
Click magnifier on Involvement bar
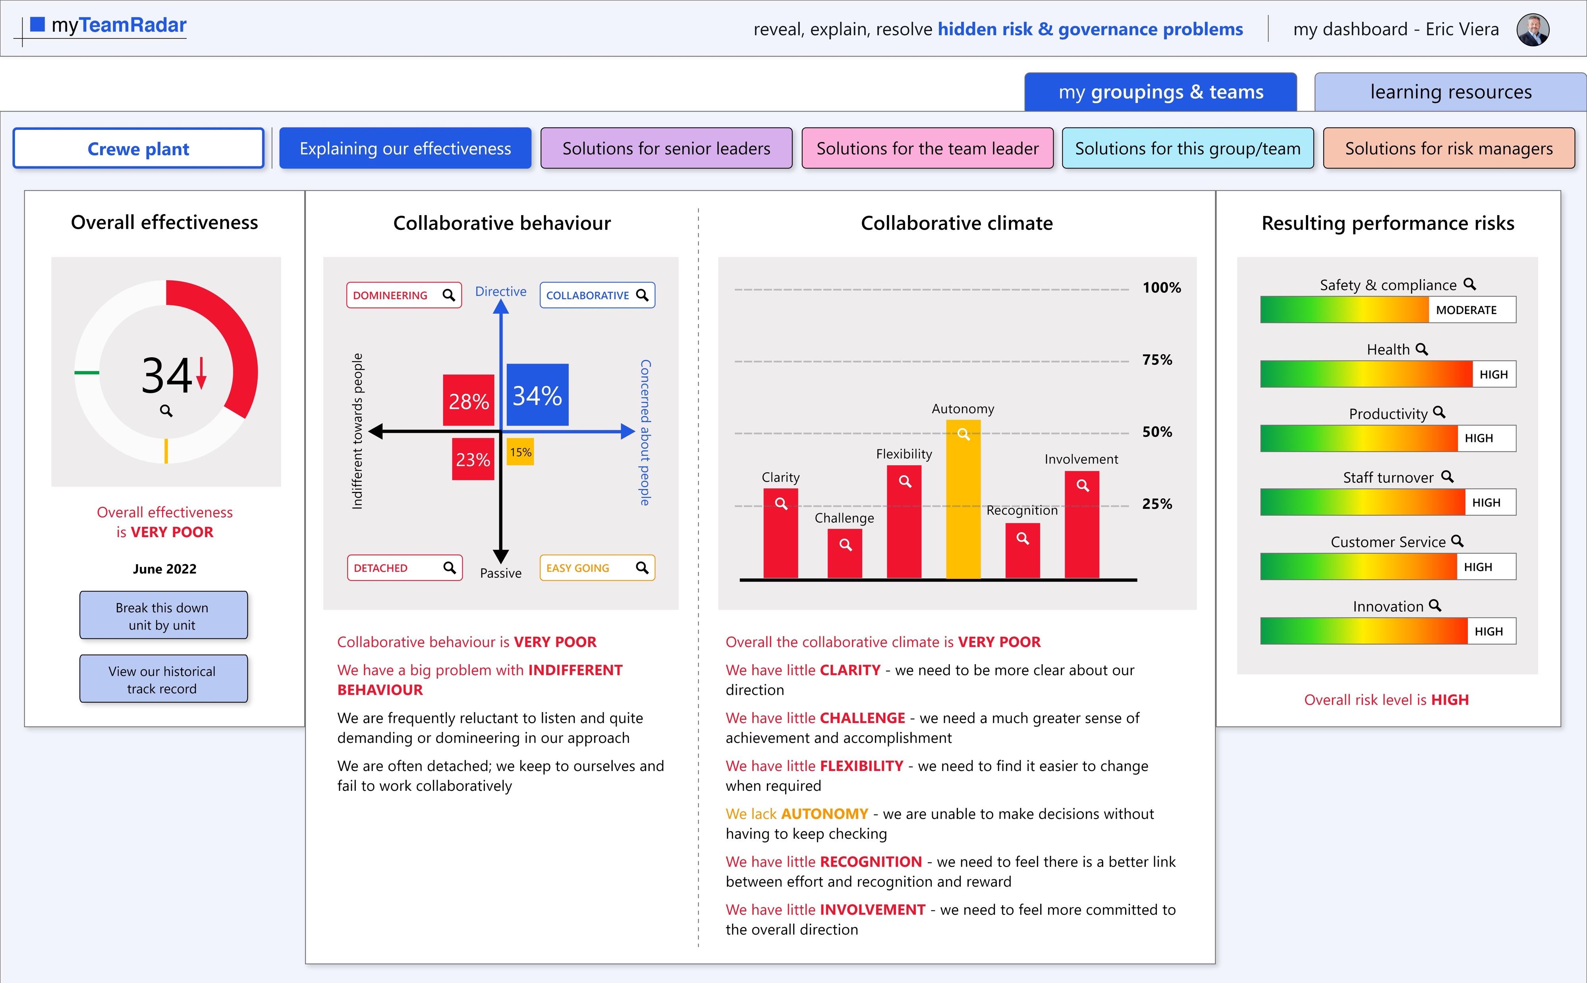[1083, 485]
